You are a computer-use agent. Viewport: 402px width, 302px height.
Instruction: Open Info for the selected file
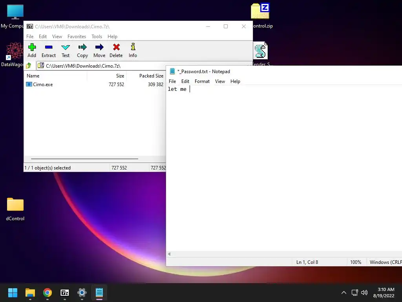(x=133, y=50)
